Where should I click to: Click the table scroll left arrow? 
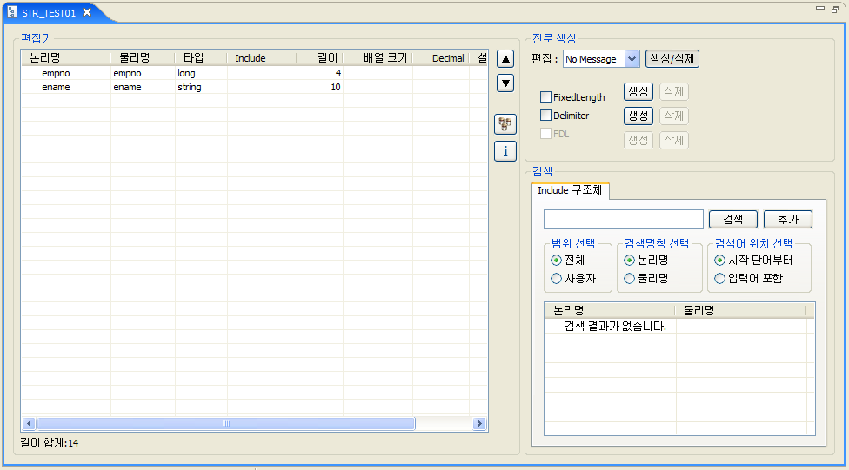30,423
